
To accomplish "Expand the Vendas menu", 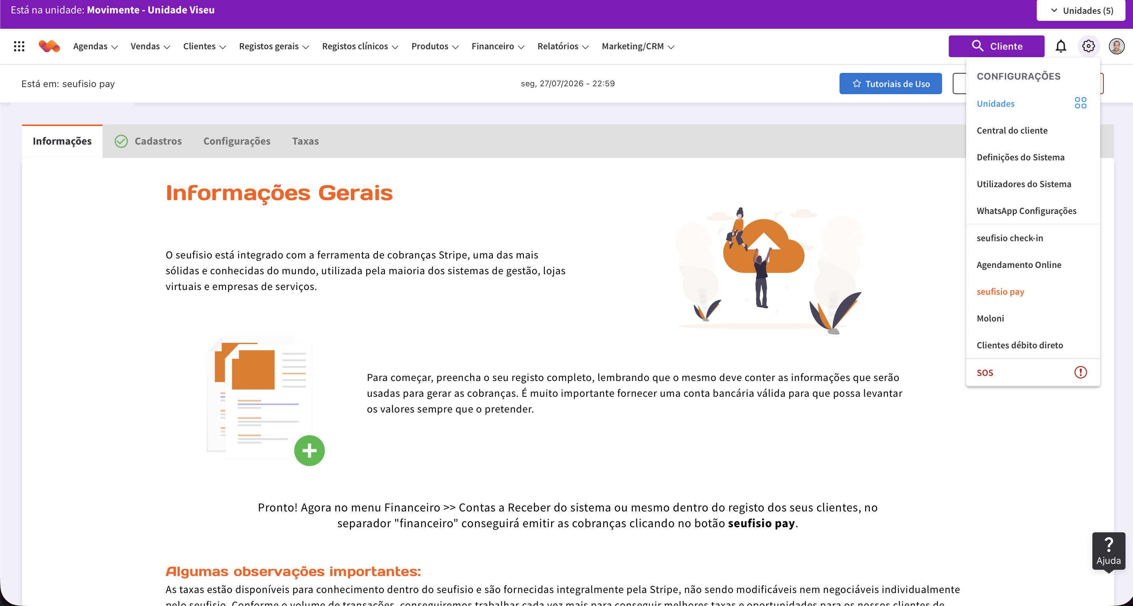I will click(150, 46).
